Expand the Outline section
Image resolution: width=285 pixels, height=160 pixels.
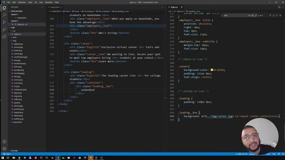[14, 151]
